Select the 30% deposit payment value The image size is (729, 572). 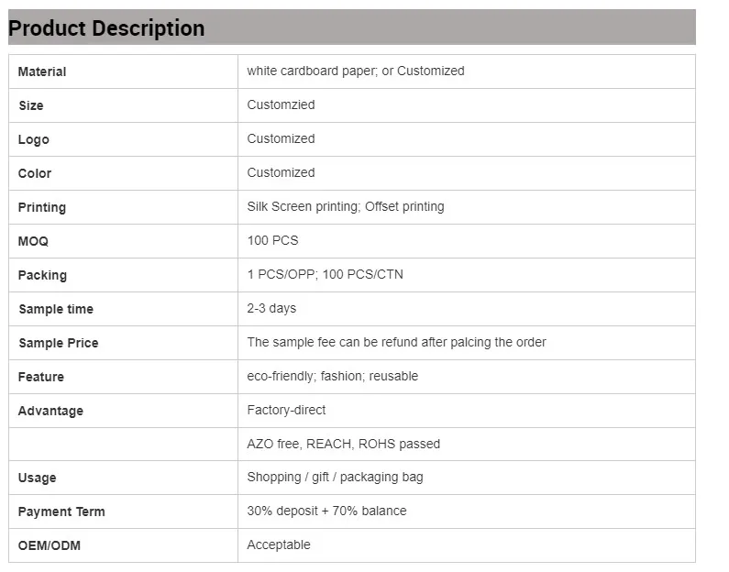[326, 511]
